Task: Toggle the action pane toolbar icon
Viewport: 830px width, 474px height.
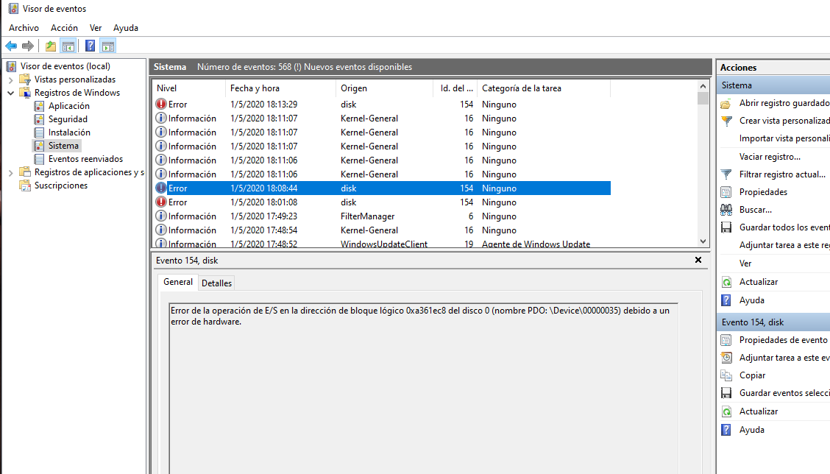Action: coord(108,46)
